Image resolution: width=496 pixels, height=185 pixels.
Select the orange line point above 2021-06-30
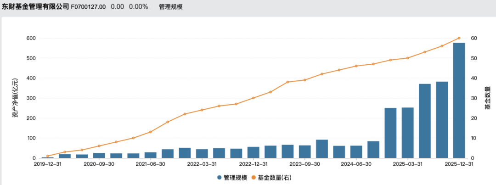(x=150, y=132)
